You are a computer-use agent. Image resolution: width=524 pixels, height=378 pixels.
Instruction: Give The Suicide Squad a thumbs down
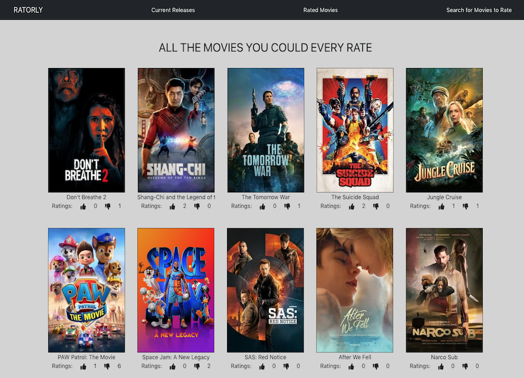tap(376, 206)
